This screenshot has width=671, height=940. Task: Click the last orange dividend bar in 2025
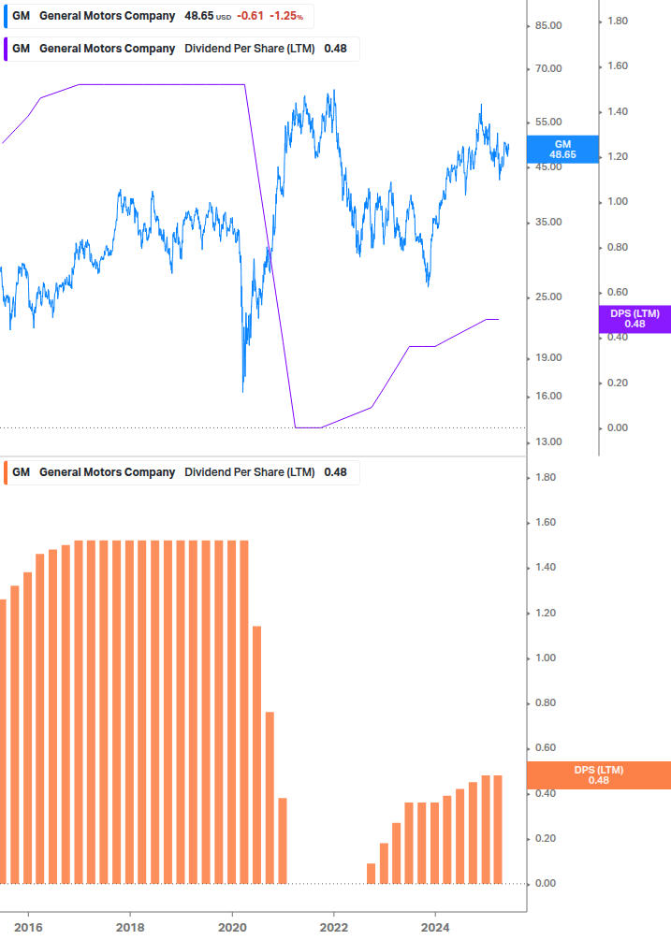[498, 830]
